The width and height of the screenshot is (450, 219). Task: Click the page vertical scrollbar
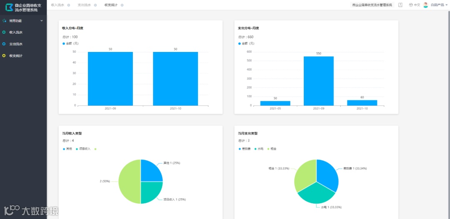[x=448, y=115]
